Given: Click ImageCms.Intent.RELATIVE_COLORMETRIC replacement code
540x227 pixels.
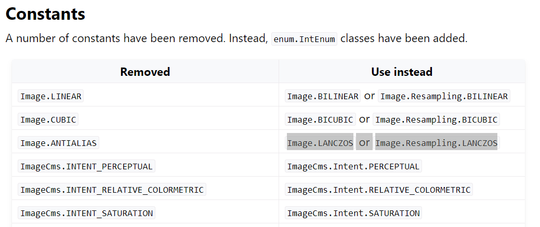Looking at the screenshot, I should click(379, 190).
